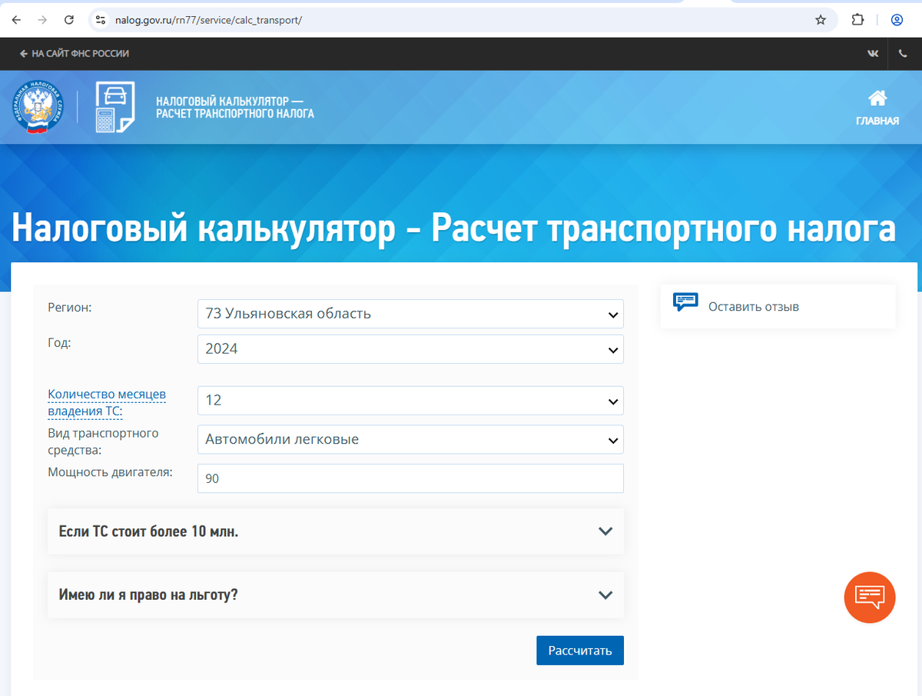
Task: Reload the page in the browser
Action: (69, 20)
